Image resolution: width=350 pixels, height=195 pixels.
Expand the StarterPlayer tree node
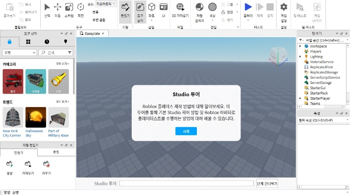point(300,98)
